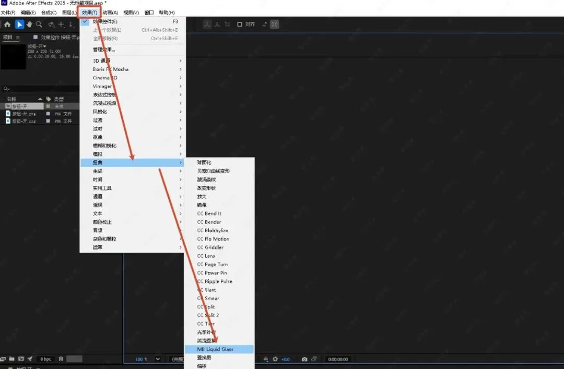Choose 贝塞尔曲线变形 effect
Image resolution: width=564 pixels, height=369 pixels.
click(x=219, y=171)
